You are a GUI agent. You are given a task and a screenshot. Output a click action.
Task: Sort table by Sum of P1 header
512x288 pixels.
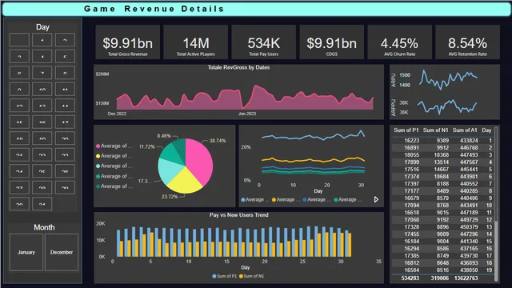pos(406,130)
